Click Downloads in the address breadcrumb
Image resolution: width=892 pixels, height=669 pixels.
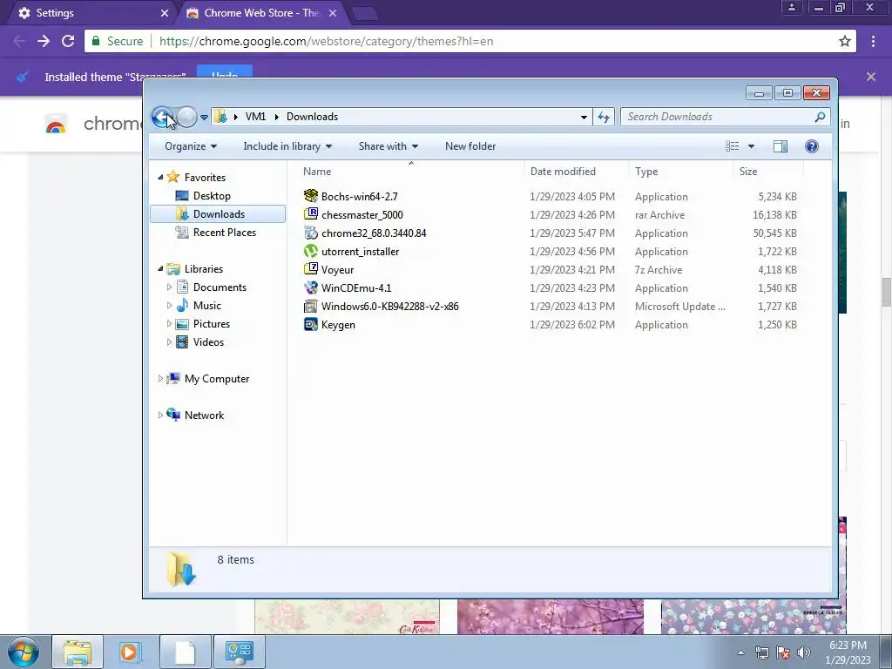coord(313,117)
